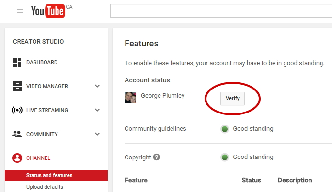Open the Dashboard page
332x192 pixels.
click(42, 62)
